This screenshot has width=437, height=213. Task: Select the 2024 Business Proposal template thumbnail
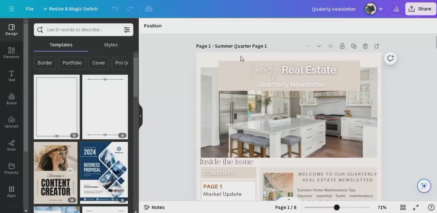point(104,173)
